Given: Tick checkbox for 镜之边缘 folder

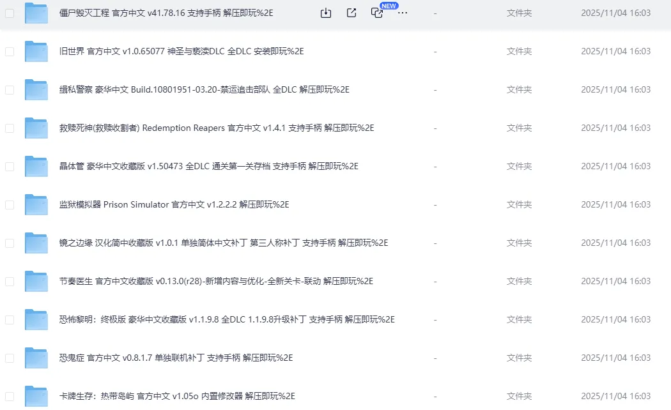Looking at the screenshot, I should 10,243.
